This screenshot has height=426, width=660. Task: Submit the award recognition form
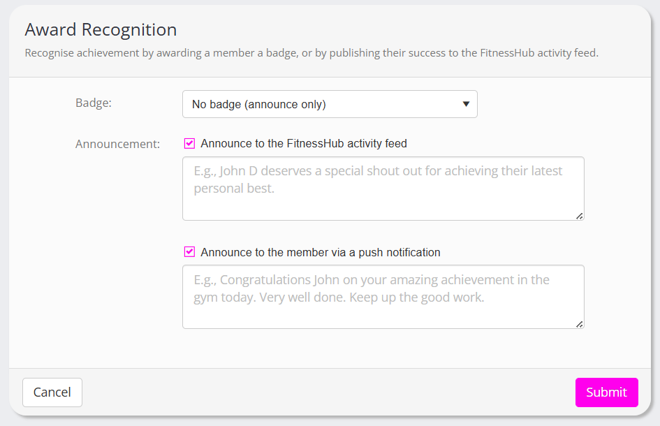click(x=606, y=392)
